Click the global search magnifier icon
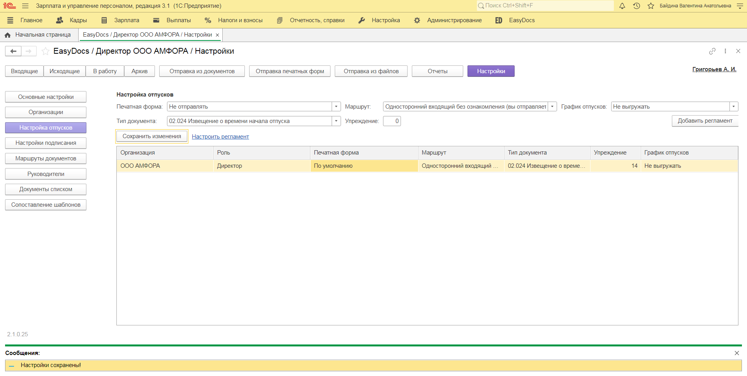747x376 pixels. [x=482, y=5]
